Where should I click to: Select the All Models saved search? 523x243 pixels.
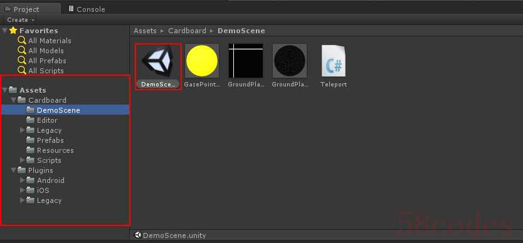click(x=46, y=51)
